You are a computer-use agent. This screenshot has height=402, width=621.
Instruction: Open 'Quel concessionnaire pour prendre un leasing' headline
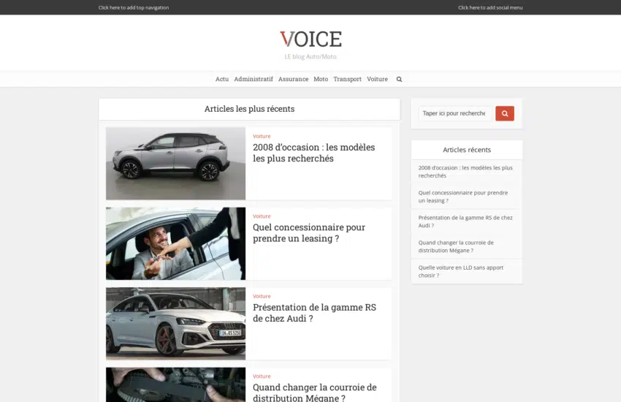pos(309,232)
